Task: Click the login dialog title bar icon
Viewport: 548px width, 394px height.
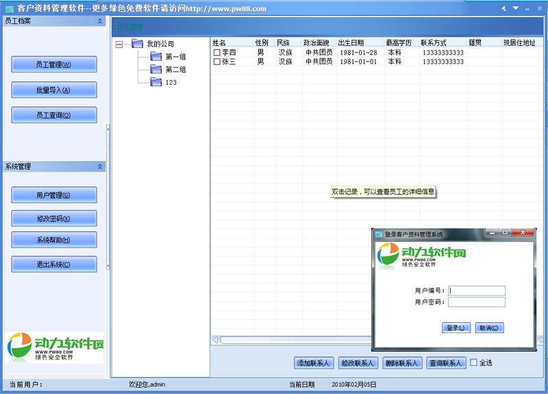Action: (x=378, y=234)
